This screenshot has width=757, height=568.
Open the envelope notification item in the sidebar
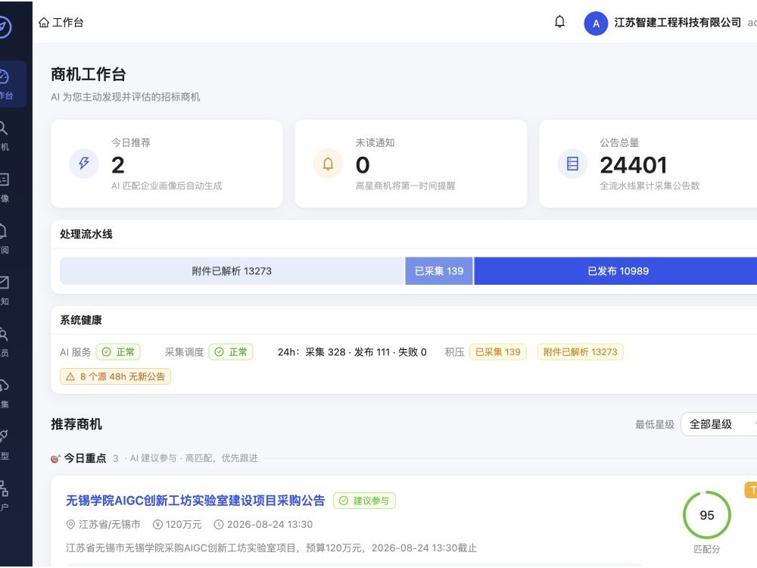click(4, 291)
